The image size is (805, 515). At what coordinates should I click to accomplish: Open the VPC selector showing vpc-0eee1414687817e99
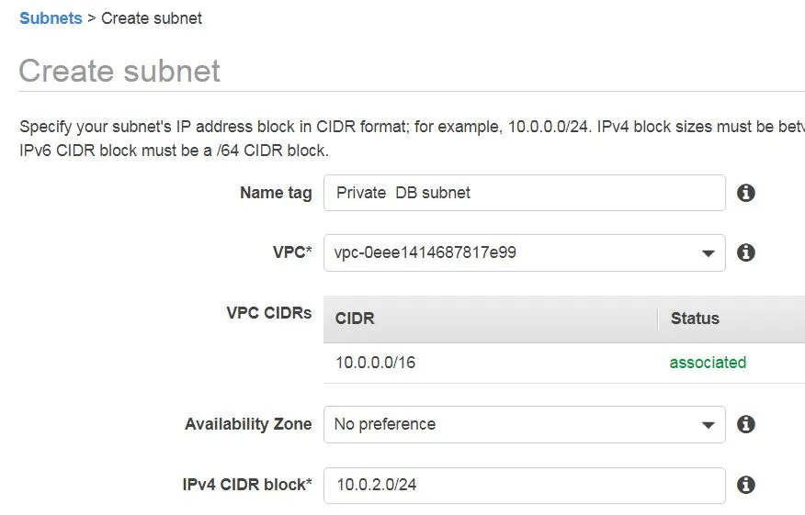click(524, 252)
